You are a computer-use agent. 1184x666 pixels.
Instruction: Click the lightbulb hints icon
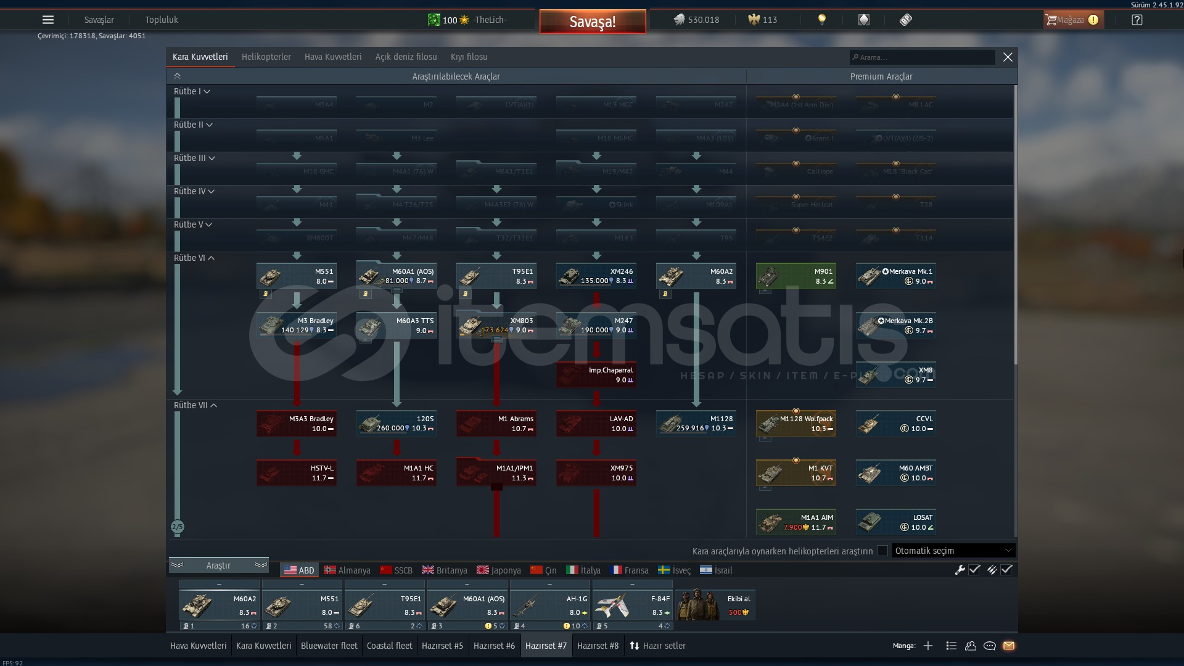(821, 20)
